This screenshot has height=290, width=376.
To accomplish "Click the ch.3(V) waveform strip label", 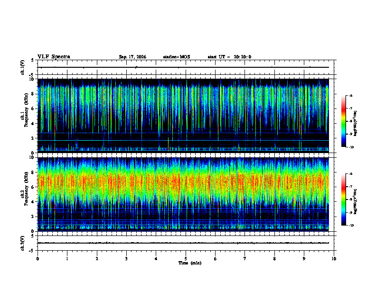I will [23, 243].
